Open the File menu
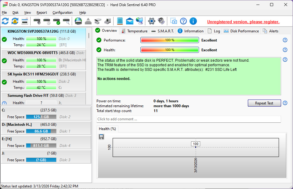Viewport: 293px width, 189px height. pos(4,13)
